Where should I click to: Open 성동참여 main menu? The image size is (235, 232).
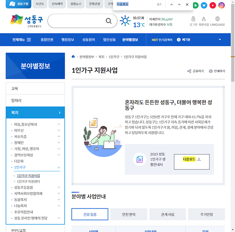coord(89,40)
